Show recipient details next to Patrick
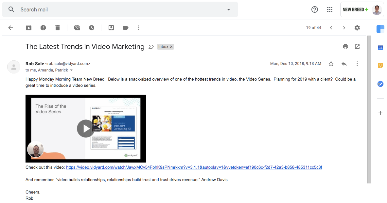Screen dimensions: 387x203 point(71,70)
